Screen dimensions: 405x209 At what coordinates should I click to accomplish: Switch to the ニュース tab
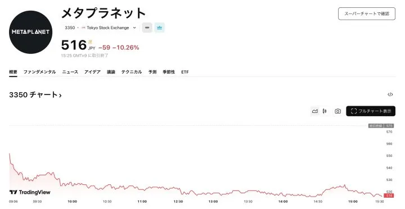point(70,72)
